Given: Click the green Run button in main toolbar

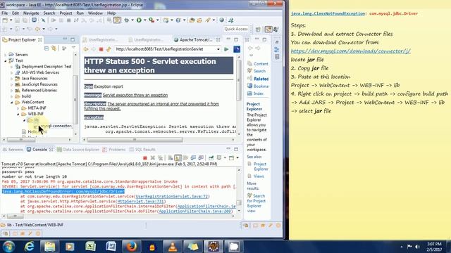Looking at the screenshot, I should pyautogui.click(x=139, y=20).
